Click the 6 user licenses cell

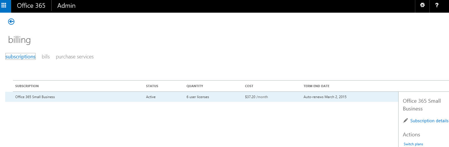[198, 97]
